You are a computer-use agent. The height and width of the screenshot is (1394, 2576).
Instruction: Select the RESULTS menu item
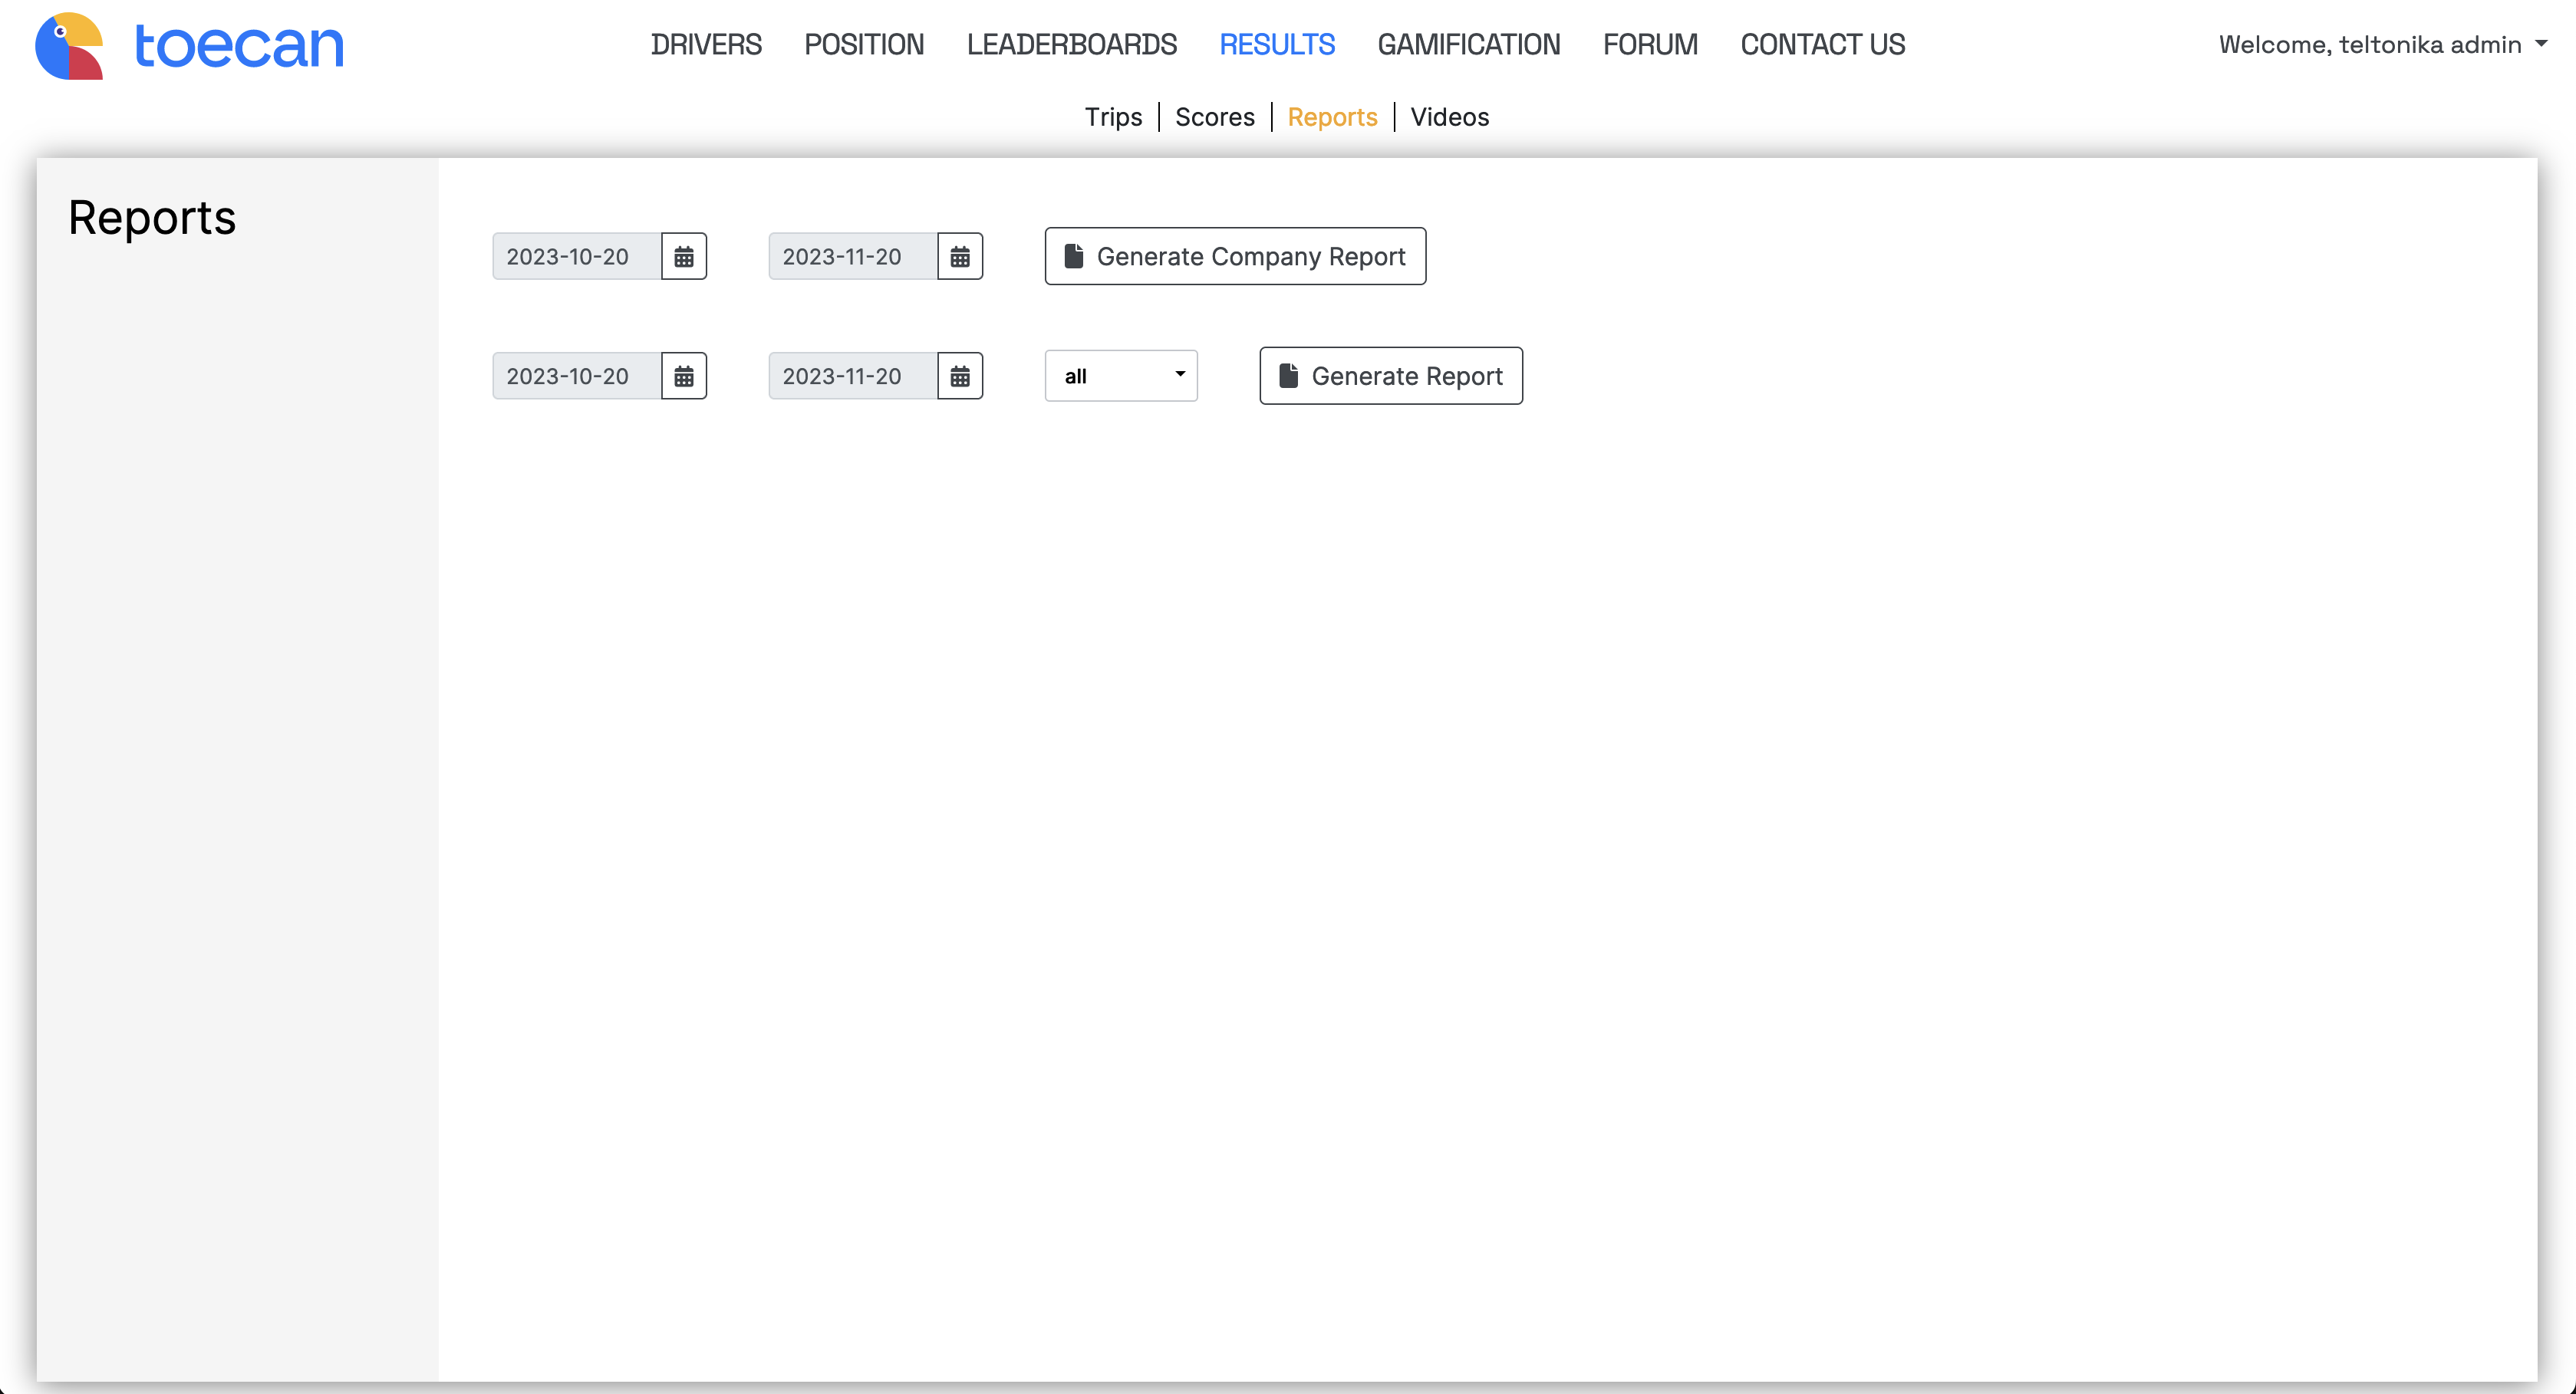point(1277,45)
